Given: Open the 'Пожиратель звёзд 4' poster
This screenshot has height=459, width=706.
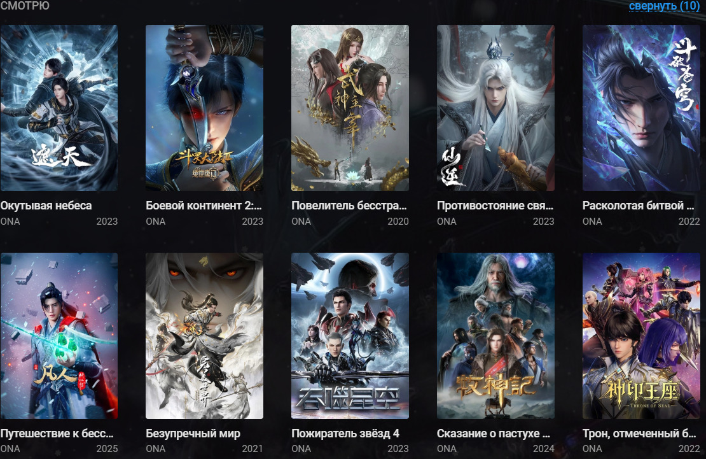Looking at the screenshot, I should pos(350,335).
